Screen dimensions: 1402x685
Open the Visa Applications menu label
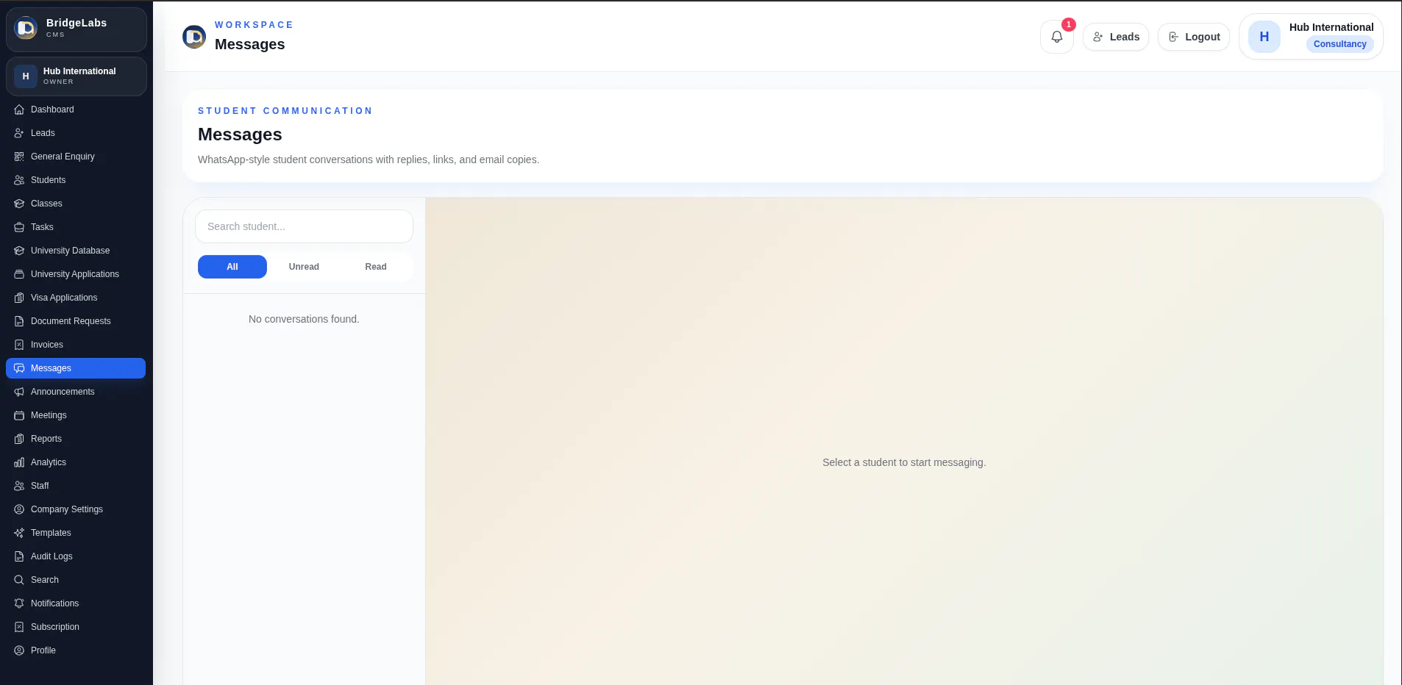click(x=64, y=298)
